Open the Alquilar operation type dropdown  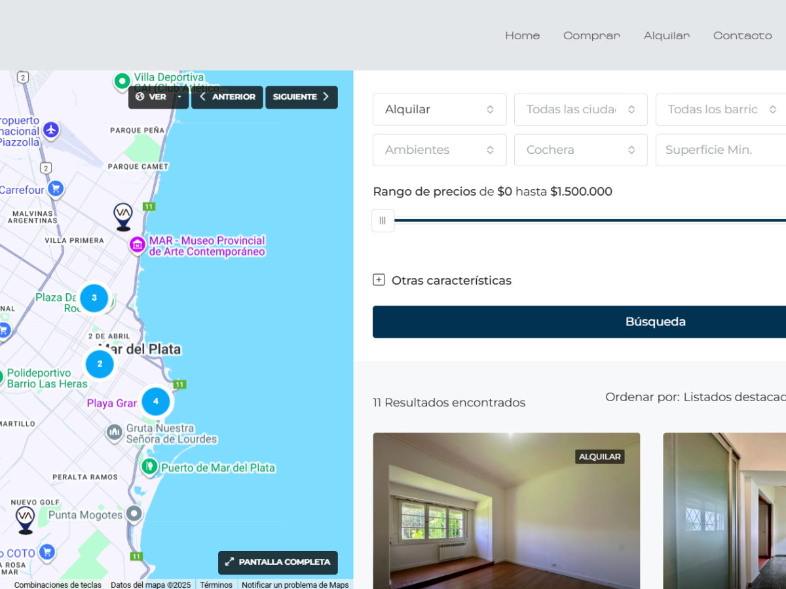(439, 109)
